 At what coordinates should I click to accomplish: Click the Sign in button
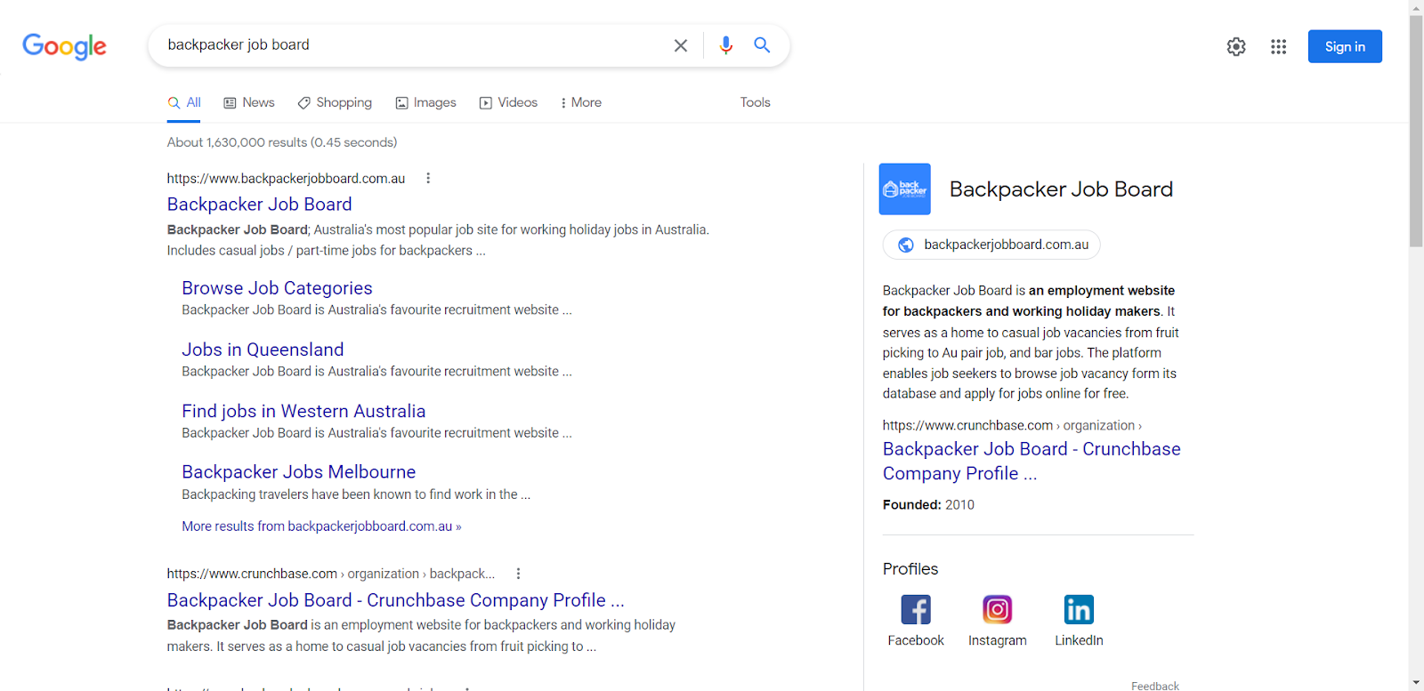point(1345,46)
